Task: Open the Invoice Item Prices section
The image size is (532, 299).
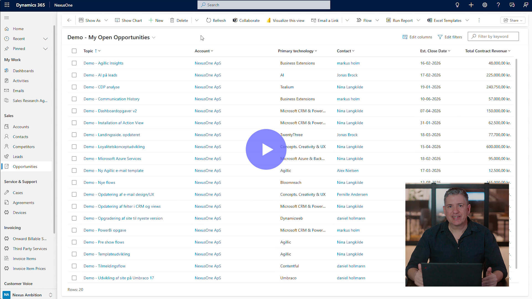Action: point(29,268)
